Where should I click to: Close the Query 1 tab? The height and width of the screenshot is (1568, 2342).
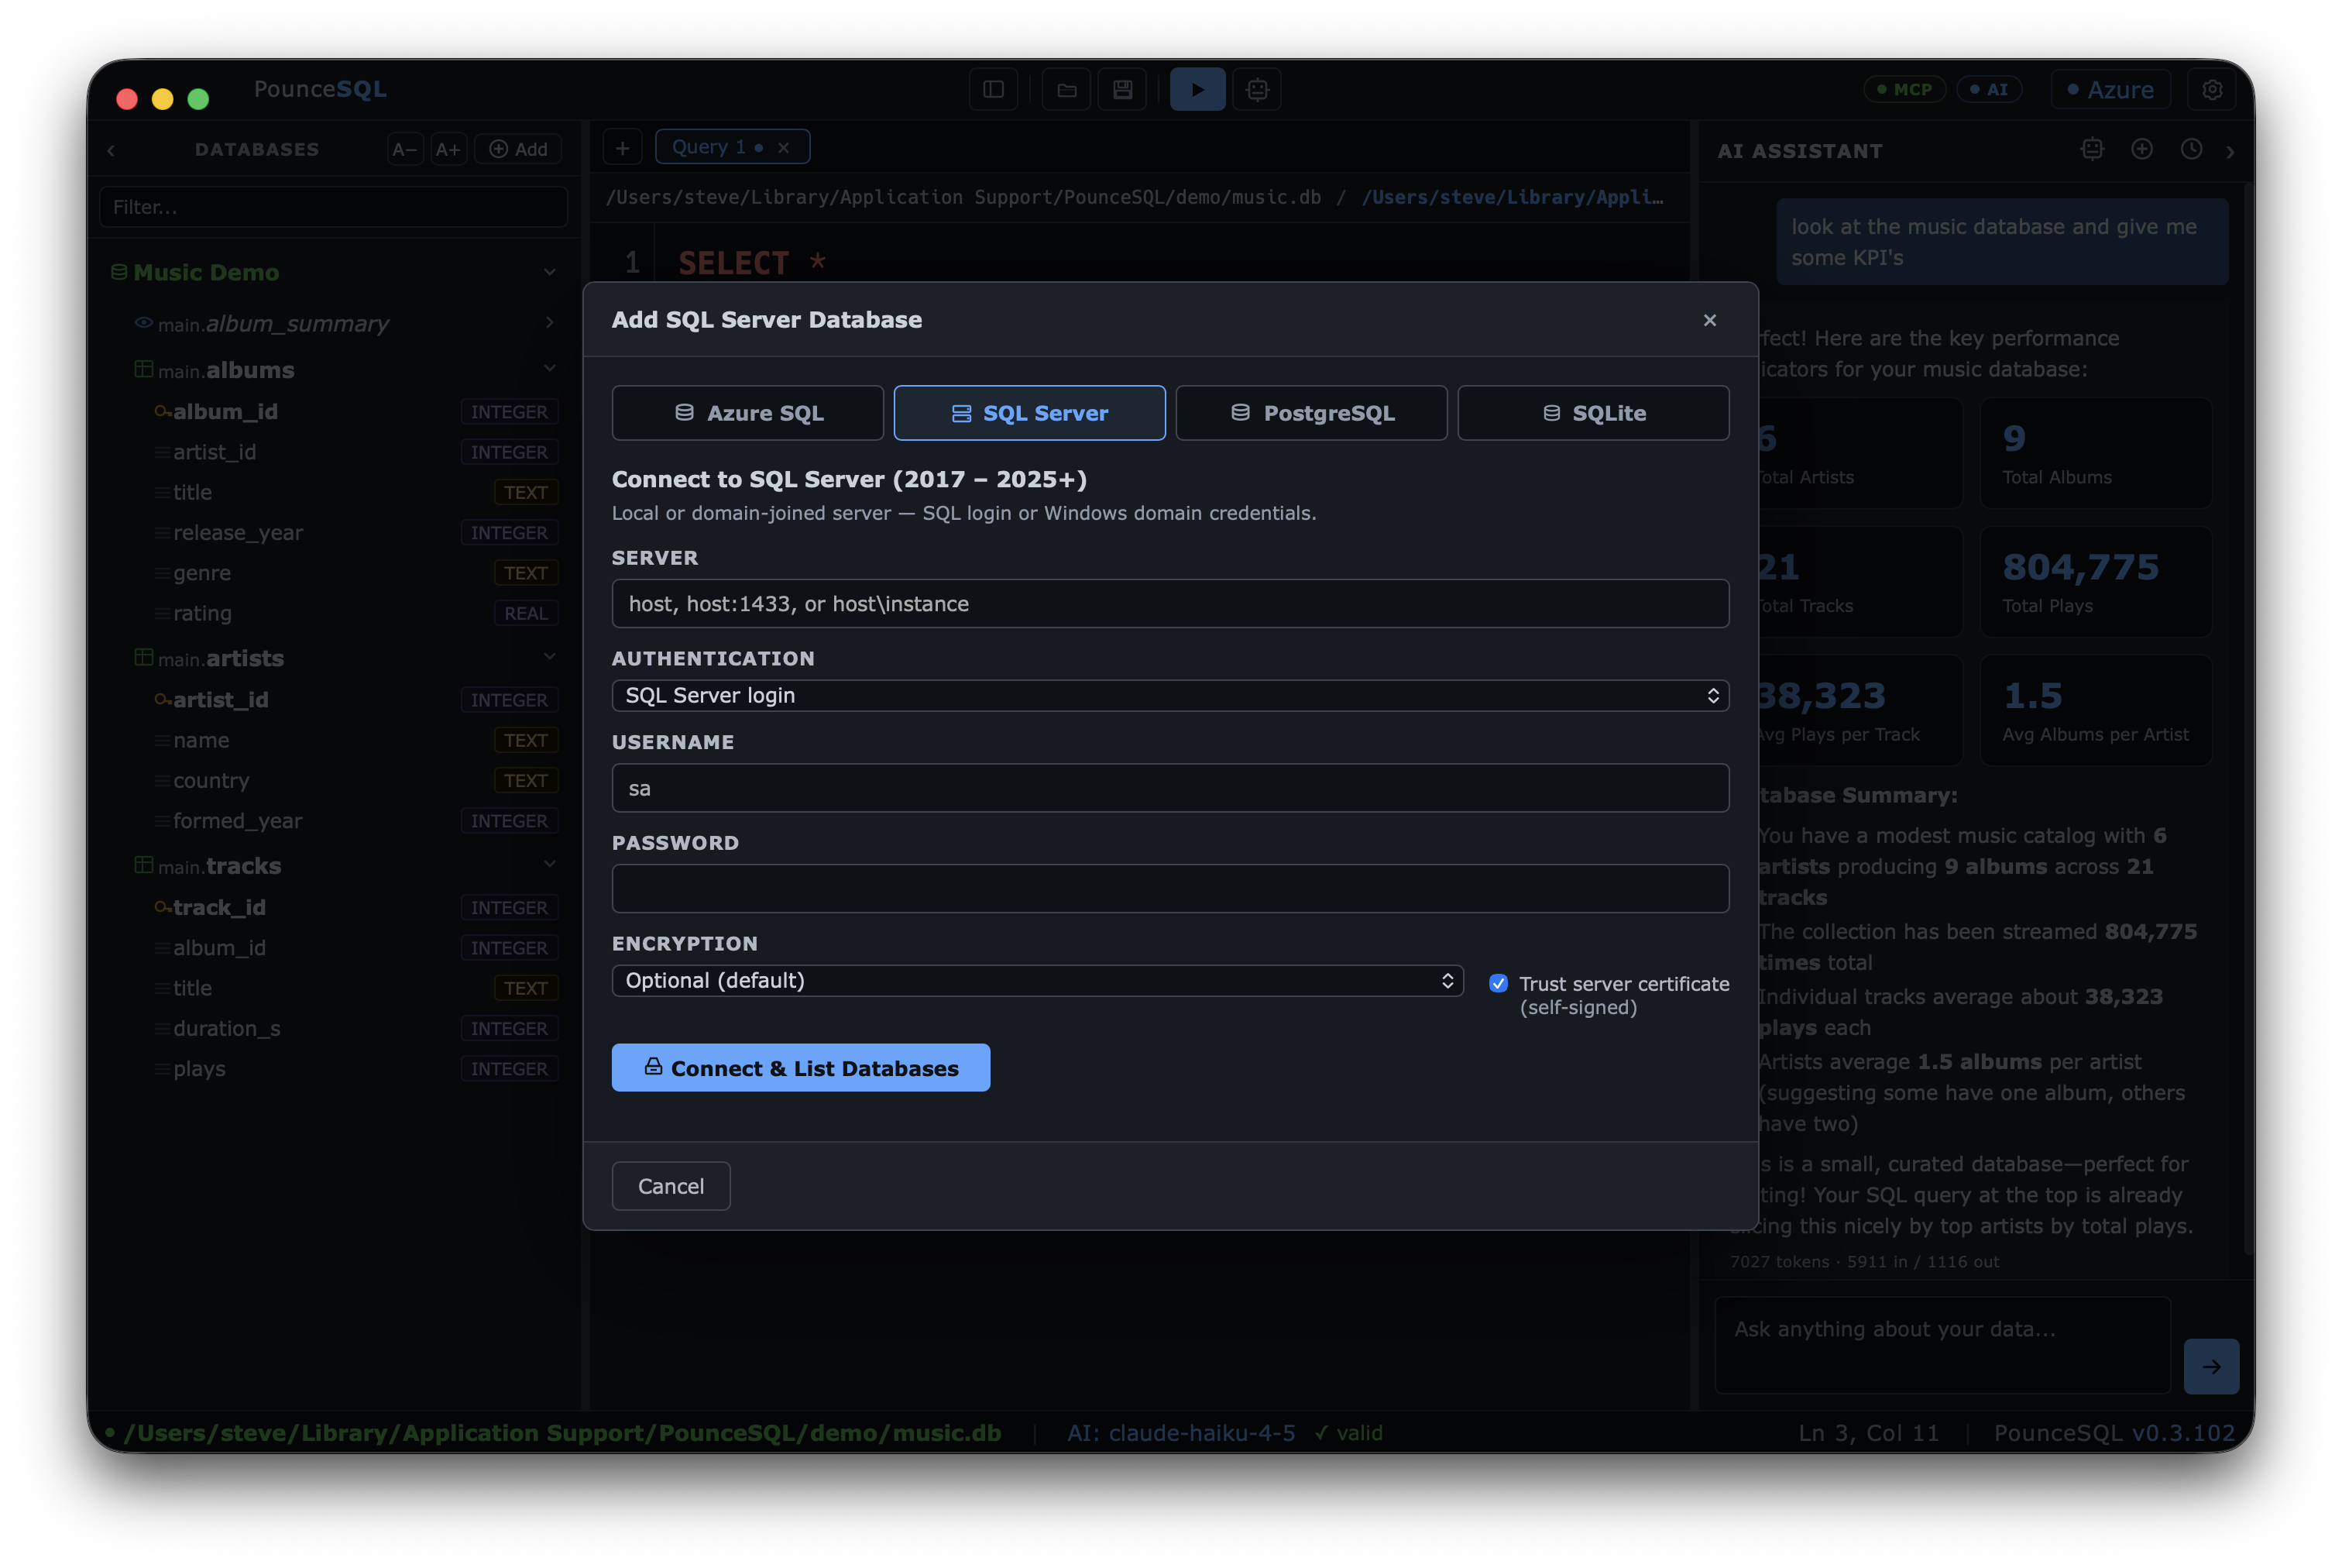(784, 148)
